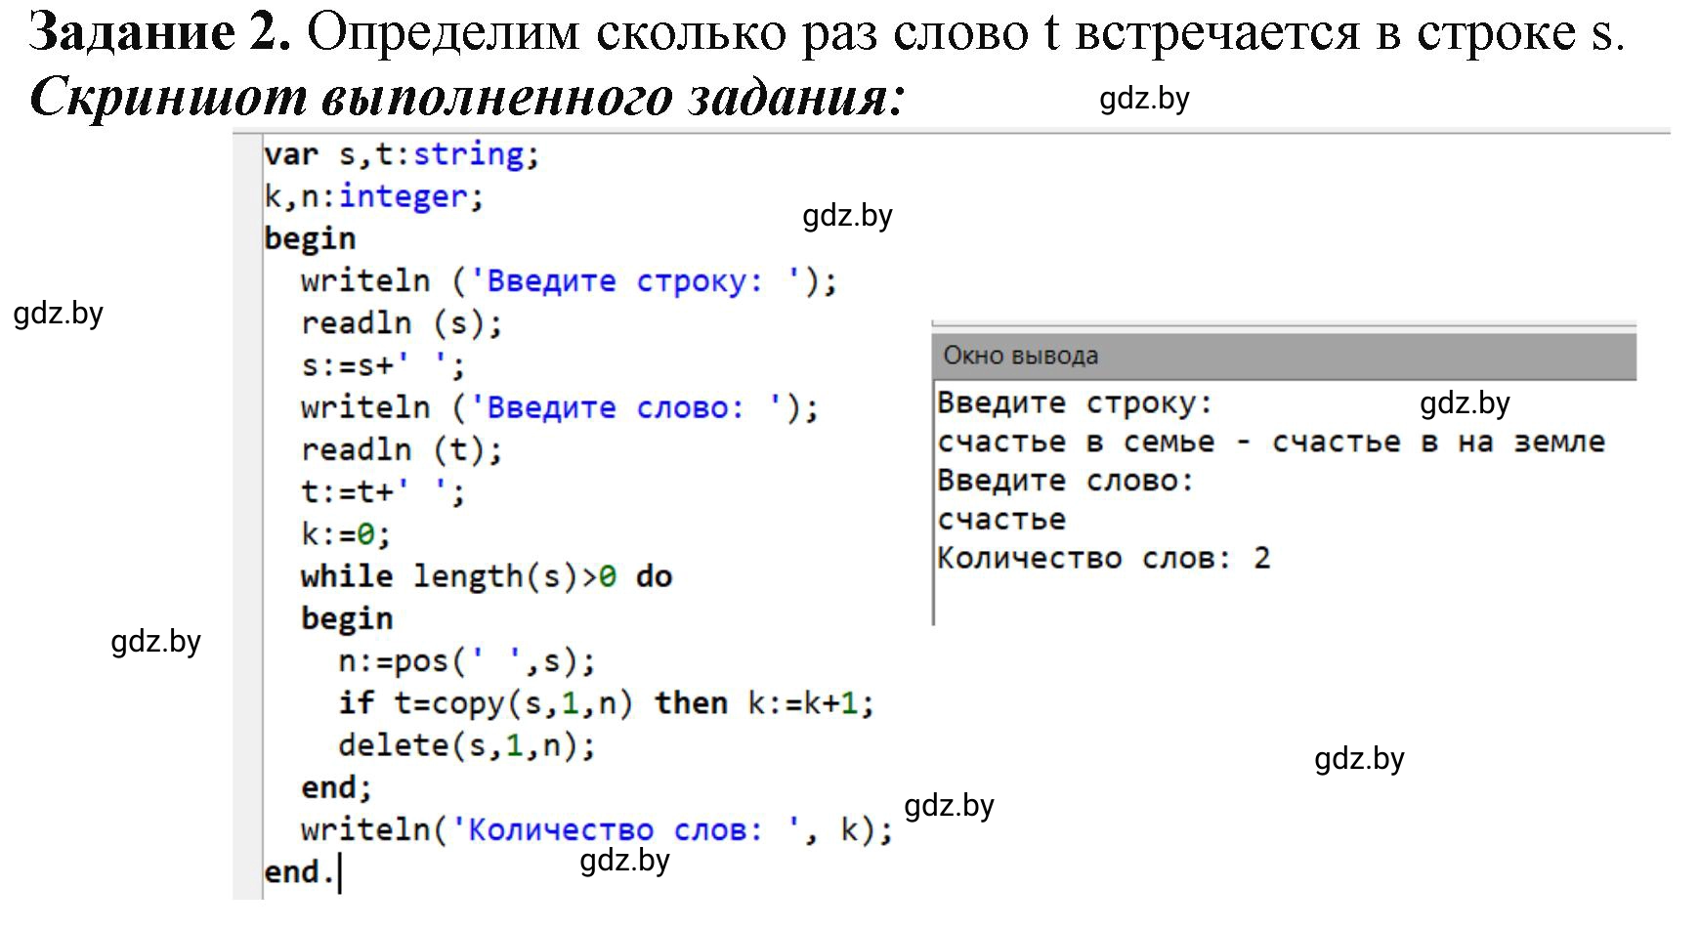Click the line 'delete(s,1,n);'
This screenshot has width=1700, height=930.
tap(467, 745)
